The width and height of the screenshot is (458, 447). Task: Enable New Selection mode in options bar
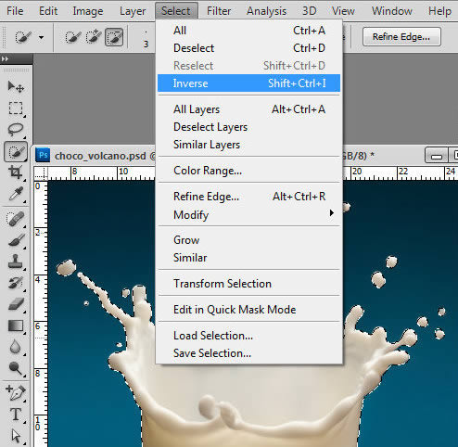(x=73, y=37)
